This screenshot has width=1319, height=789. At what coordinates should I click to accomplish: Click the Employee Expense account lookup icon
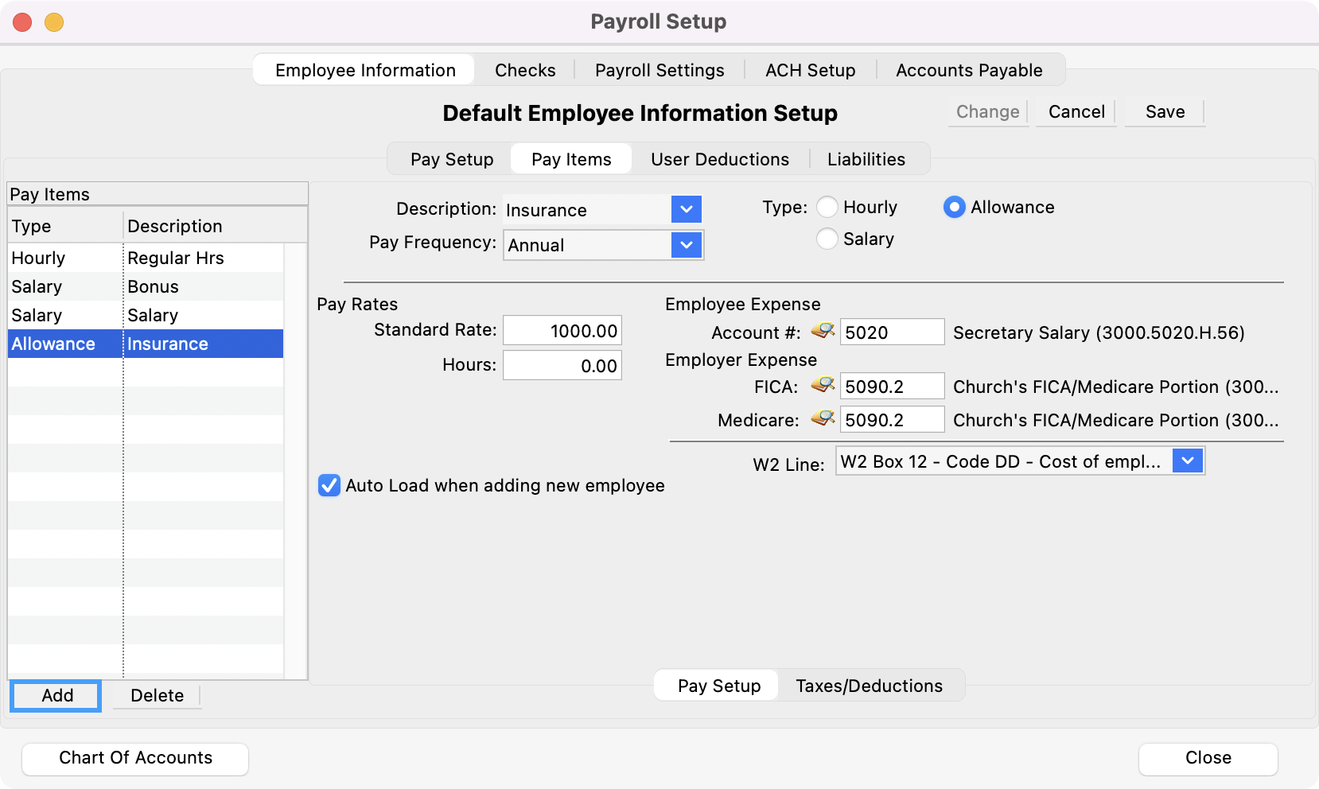[823, 331]
